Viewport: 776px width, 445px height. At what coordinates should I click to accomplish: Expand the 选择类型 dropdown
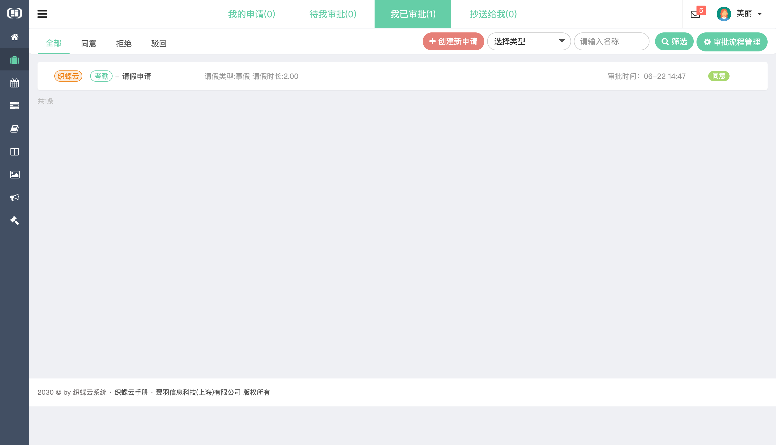pyautogui.click(x=529, y=41)
